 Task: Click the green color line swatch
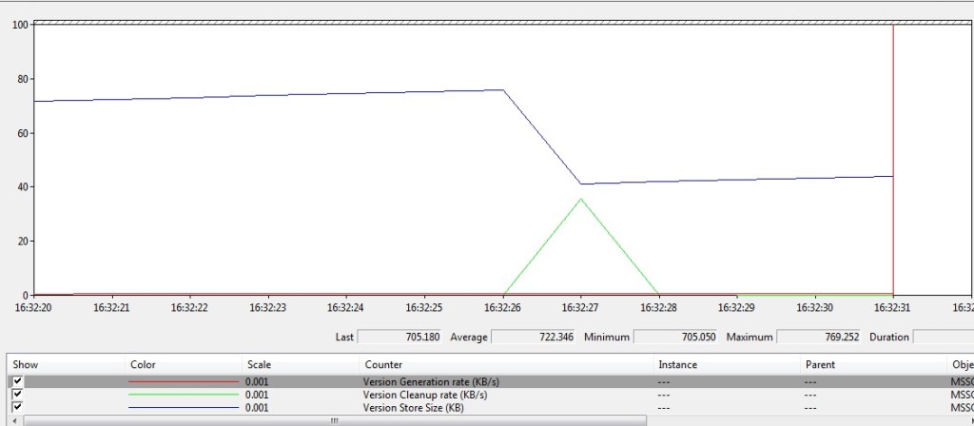click(184, 395)
